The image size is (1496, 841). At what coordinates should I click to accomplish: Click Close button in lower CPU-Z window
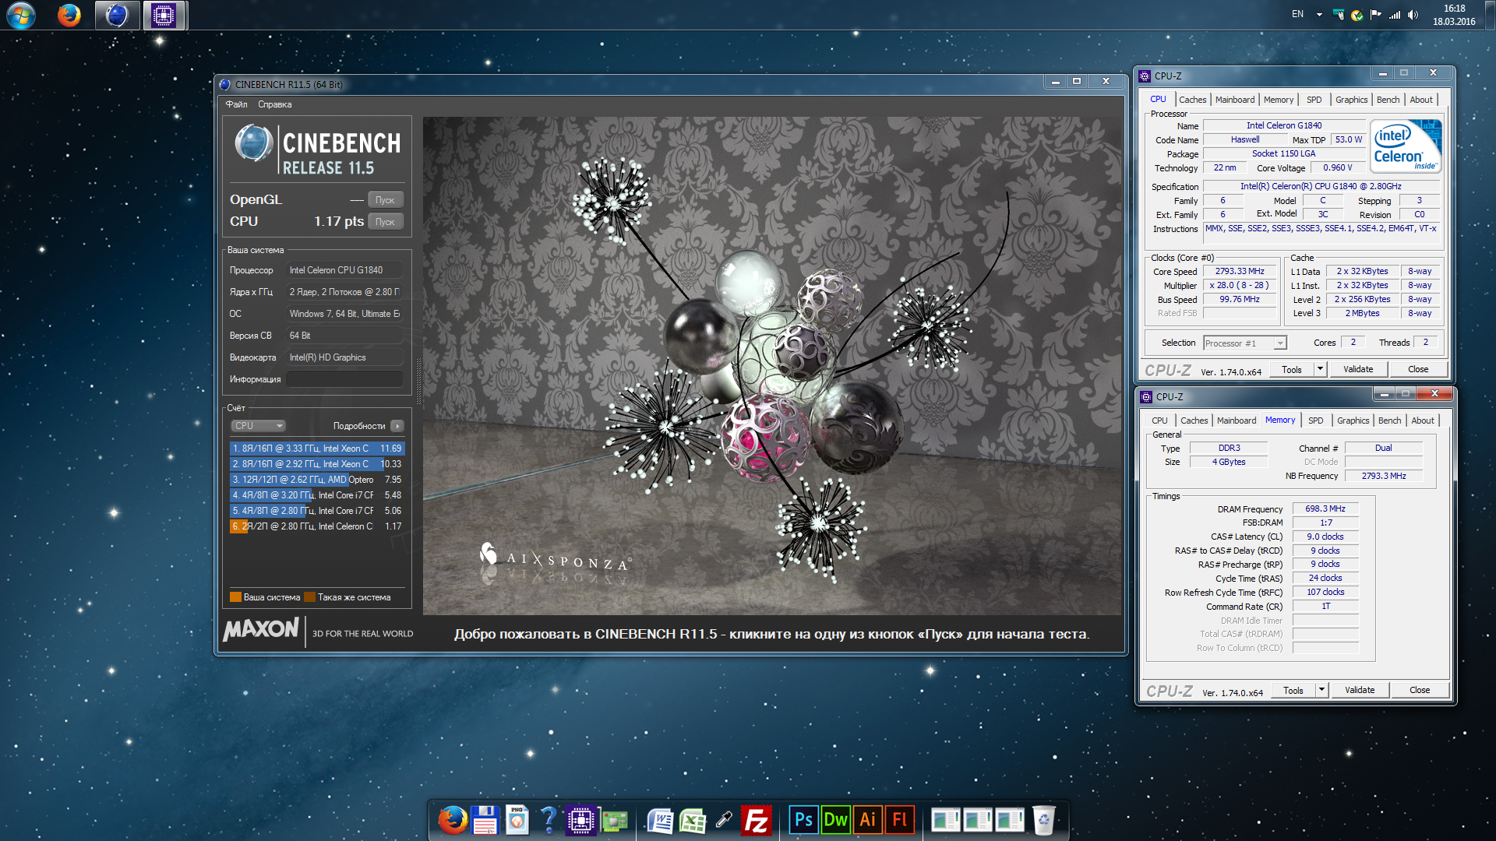tap(1420, 690)
